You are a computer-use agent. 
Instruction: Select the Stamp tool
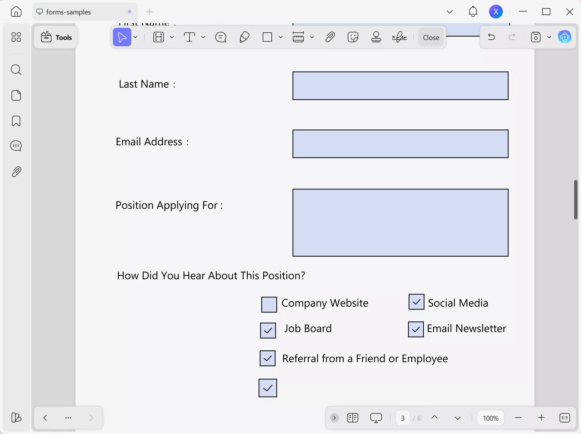(x=376, y=37)
